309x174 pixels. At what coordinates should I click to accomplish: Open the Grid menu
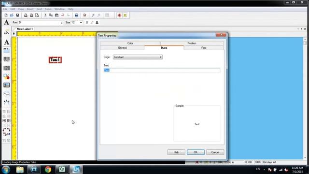pyautogui.click(x=39, y=9)
